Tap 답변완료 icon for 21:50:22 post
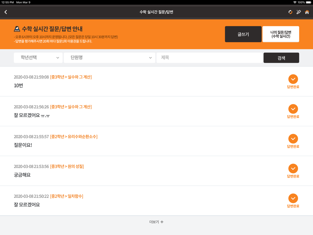 pyautogui.click(x=293, y=198)
